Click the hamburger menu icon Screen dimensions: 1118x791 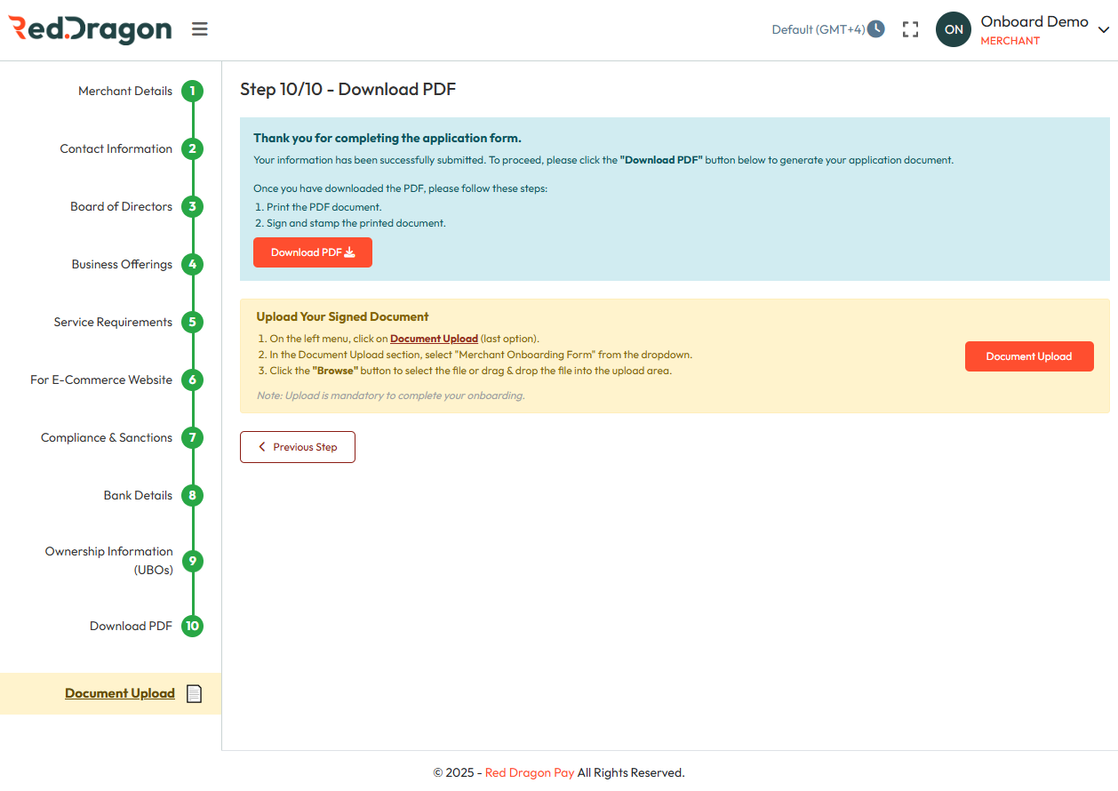click(200, 29)
